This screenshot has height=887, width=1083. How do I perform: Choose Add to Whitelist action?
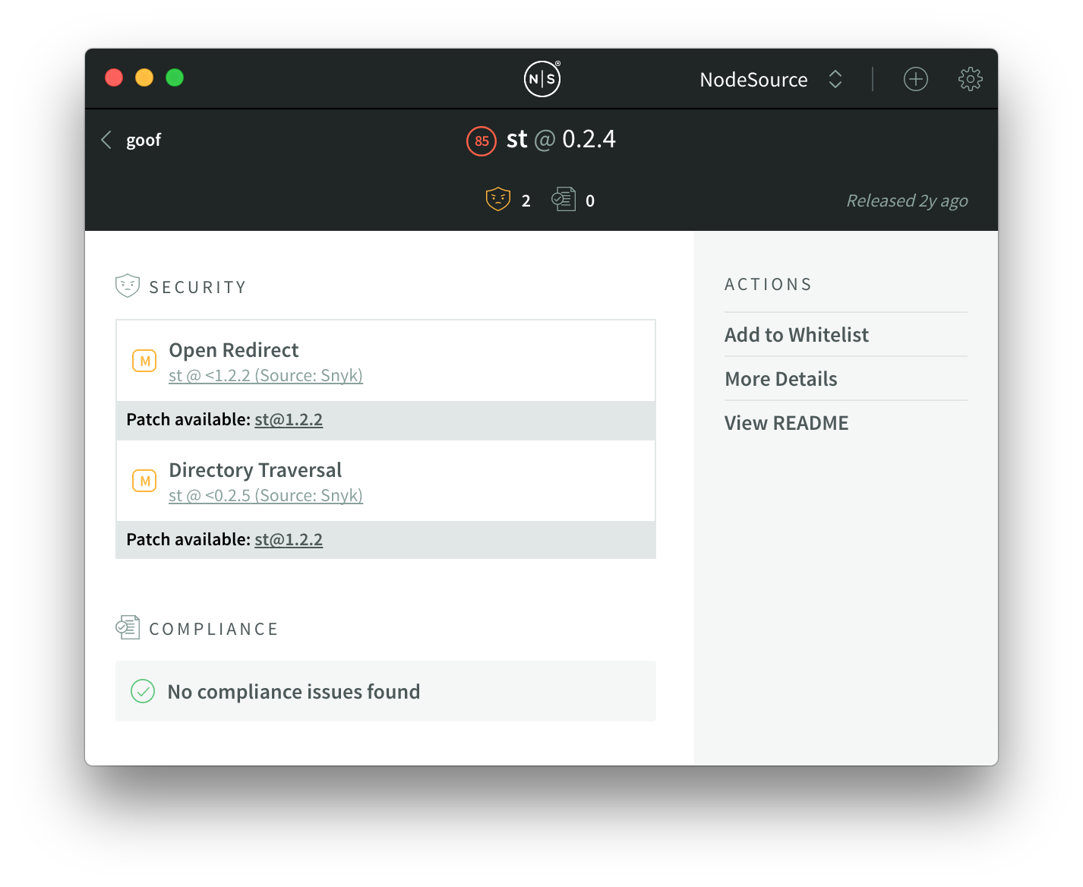click(x=797, y=335)
